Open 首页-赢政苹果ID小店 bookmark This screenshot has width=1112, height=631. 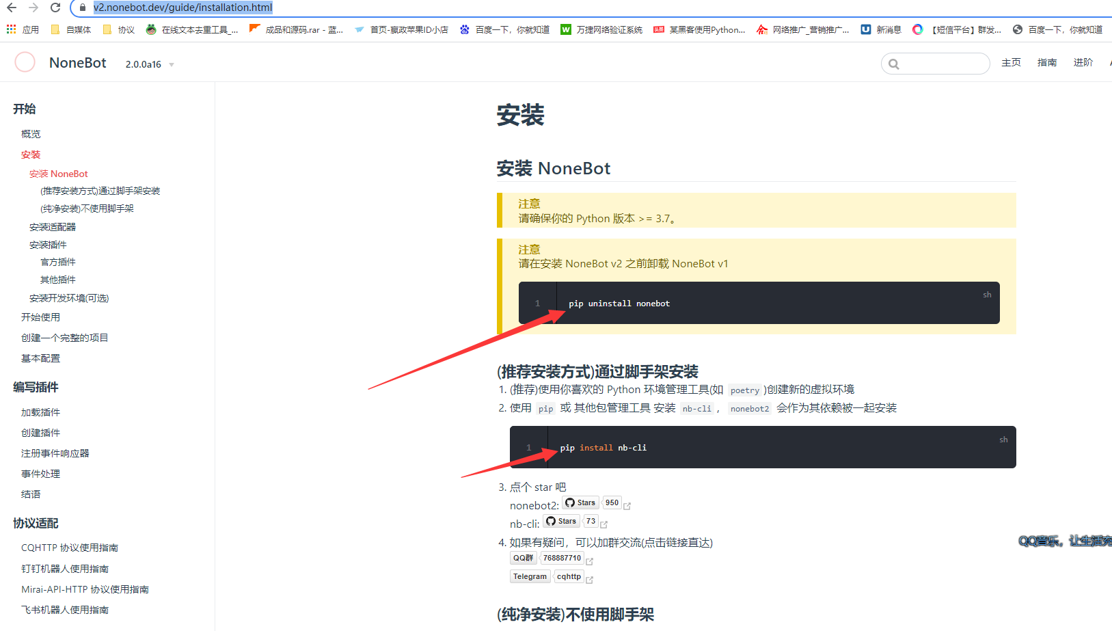[x=401, y=29]
